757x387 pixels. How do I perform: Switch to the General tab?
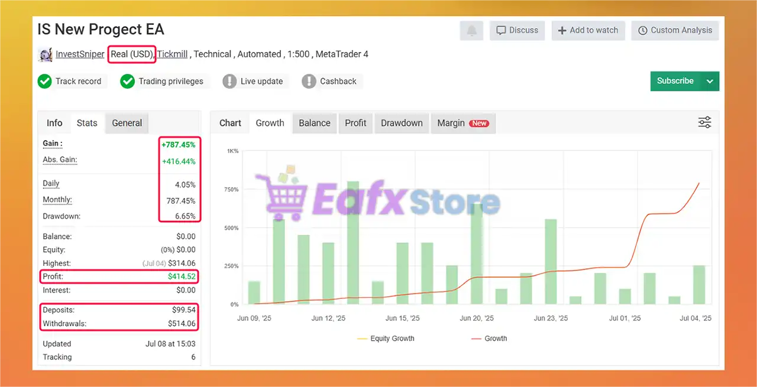tap(127, 123)
